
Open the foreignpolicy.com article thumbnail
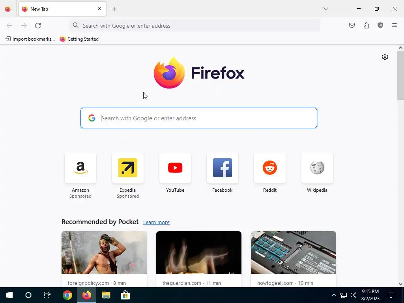pyautogui.click(x=104, y=252)
